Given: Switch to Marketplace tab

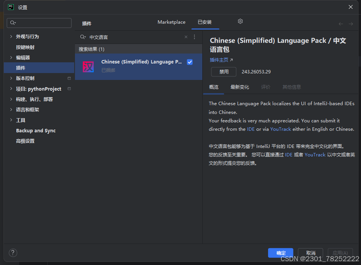Looking at the screenshot, I should coord(172,22).
